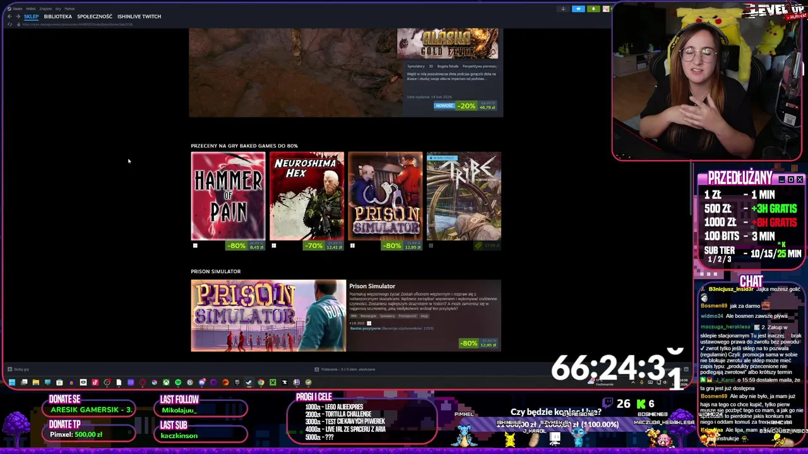
Task: Click the platform icon under Neuroshima Hex
Action: [x=273, y=246]
